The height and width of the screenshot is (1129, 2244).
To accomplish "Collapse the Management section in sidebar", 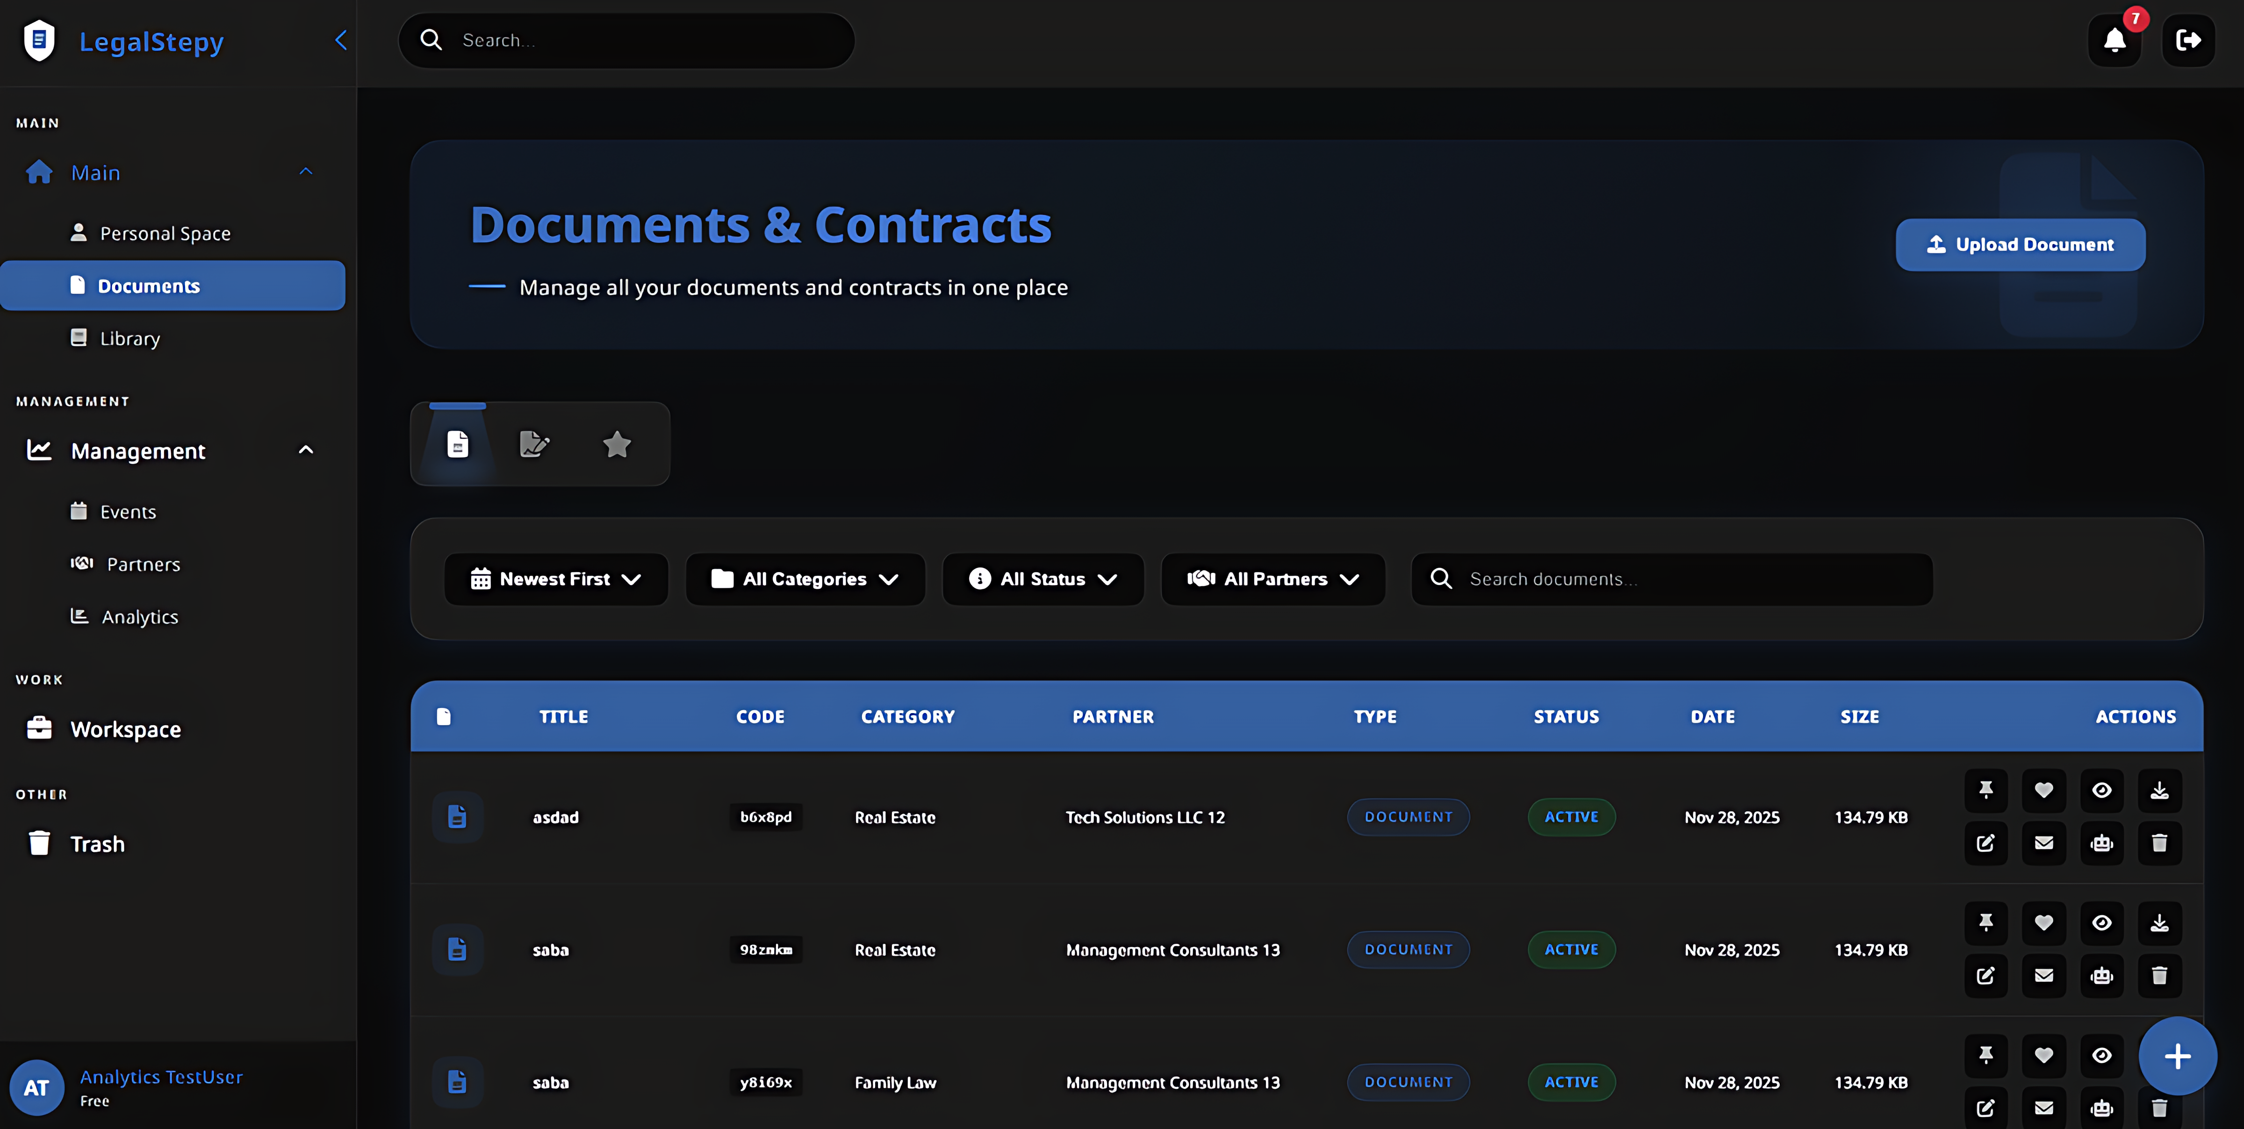I will [305, 450].
